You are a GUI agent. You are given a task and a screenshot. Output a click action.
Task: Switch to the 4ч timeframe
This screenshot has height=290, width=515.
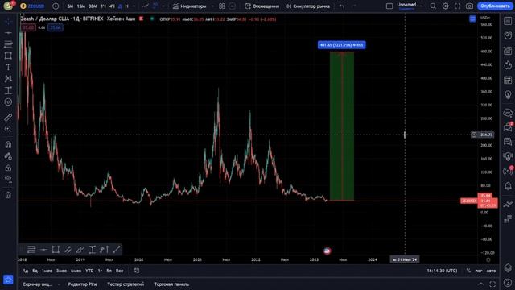(x=112, y=6)
